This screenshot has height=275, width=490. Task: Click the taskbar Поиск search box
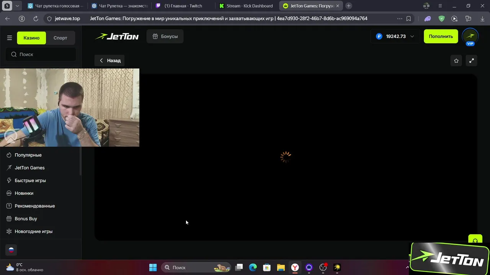(x=196, y=267)
